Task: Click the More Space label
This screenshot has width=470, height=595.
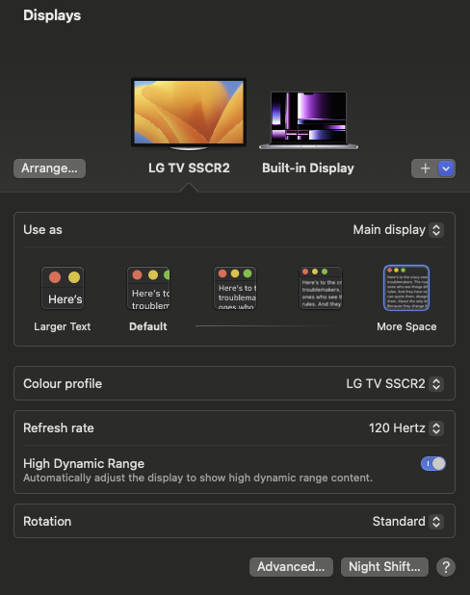Action: click(406, 326)
